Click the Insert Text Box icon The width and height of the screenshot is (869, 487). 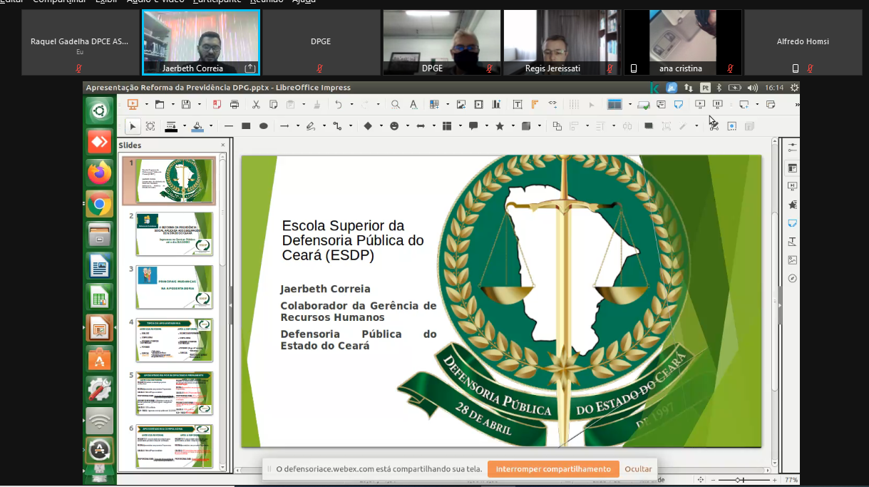pyautogui.click(x=518, y=105)
